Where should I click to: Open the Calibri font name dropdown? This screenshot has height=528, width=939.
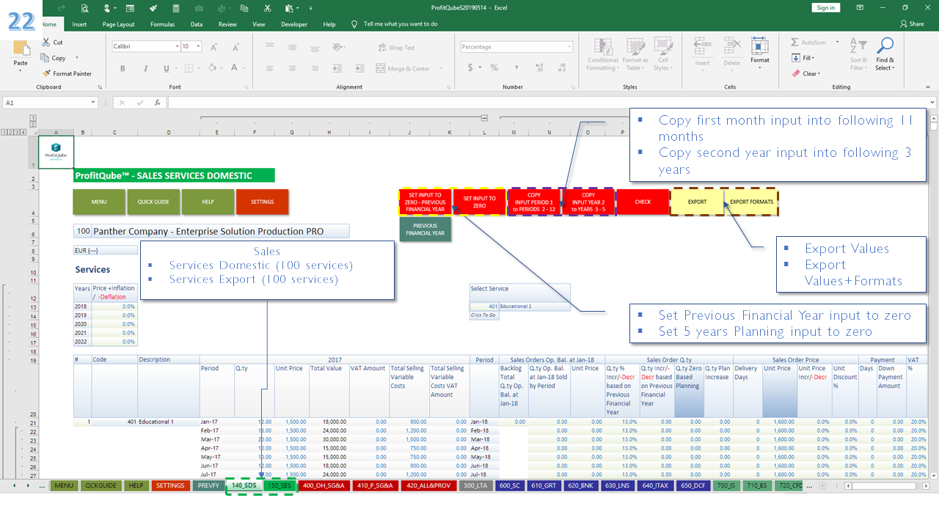tap(177, 46)
